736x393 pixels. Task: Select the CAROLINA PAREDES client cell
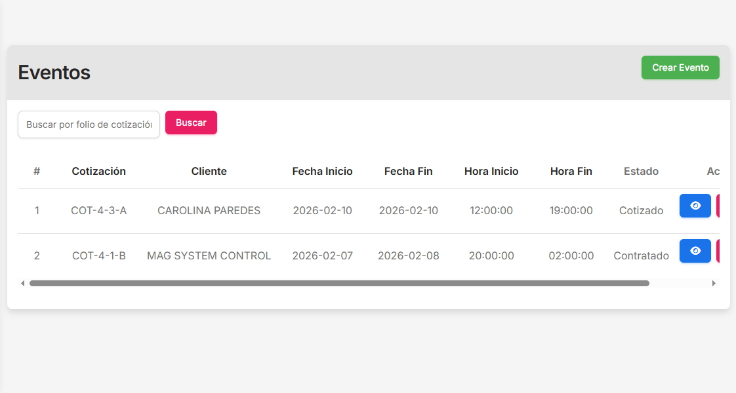tap(209, 211)
